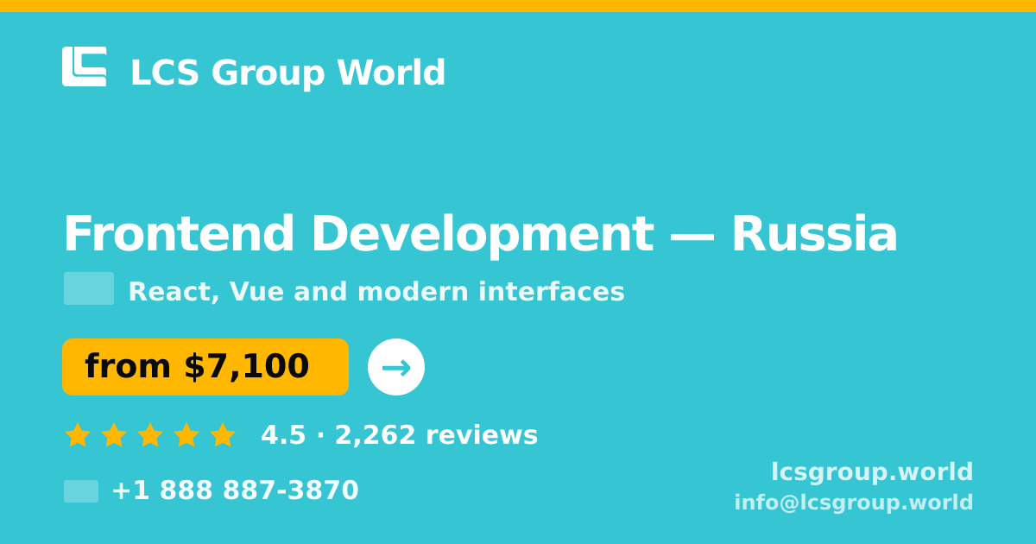Click the icon next to 'React, Vue' subtitle
1036x544 pixels.
click(89, 288)
